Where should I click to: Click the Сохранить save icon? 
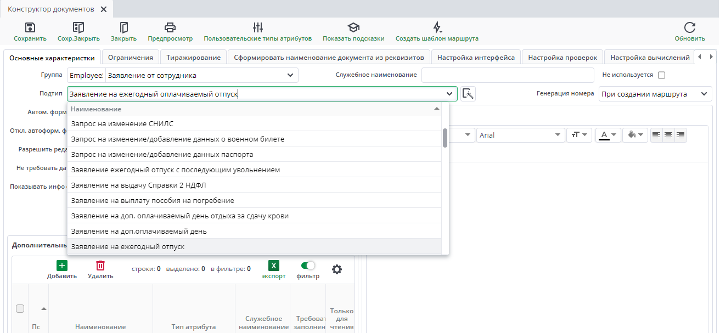click(x=30, y=27)
